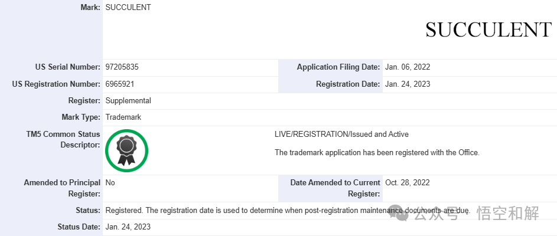This screenshot has width=557, height=236.
Task: Click the serial number 97205835
Action: (122, 67)
